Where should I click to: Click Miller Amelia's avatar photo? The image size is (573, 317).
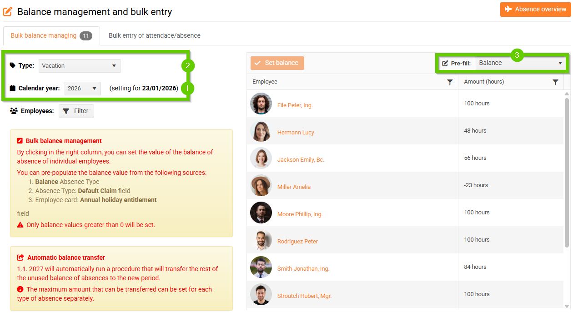point(261,186)
